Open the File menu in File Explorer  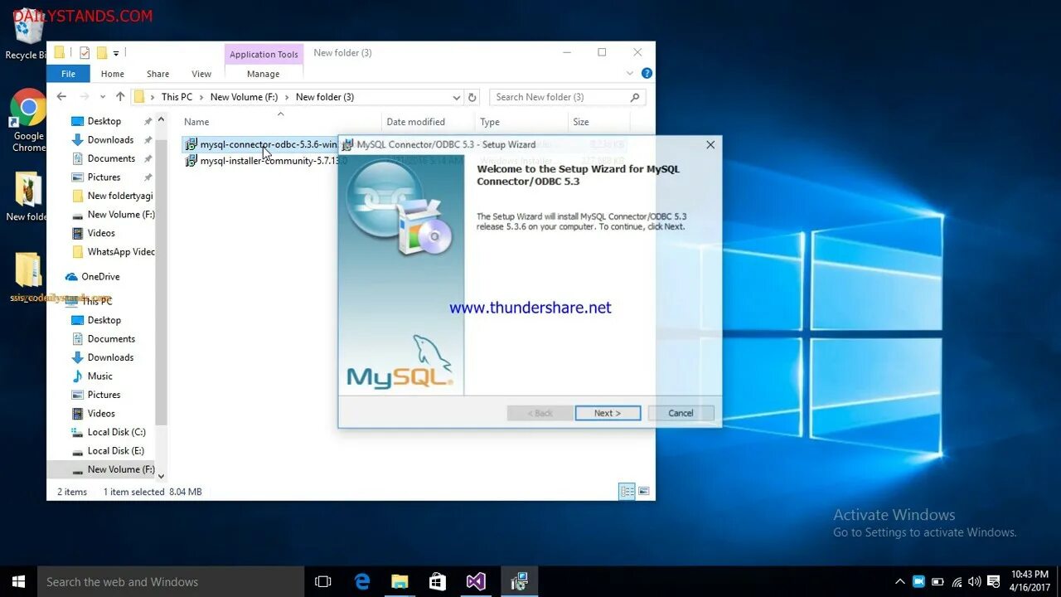pyautogui.click(x=68, y=74)
